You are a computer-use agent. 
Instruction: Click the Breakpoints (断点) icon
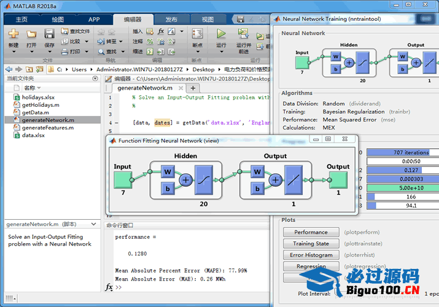click(x=197, y=34)
